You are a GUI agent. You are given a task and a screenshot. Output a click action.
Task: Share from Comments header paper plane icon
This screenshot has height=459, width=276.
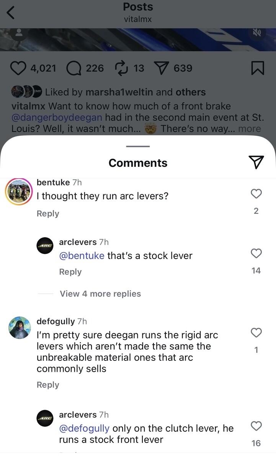tap(256, 162)
